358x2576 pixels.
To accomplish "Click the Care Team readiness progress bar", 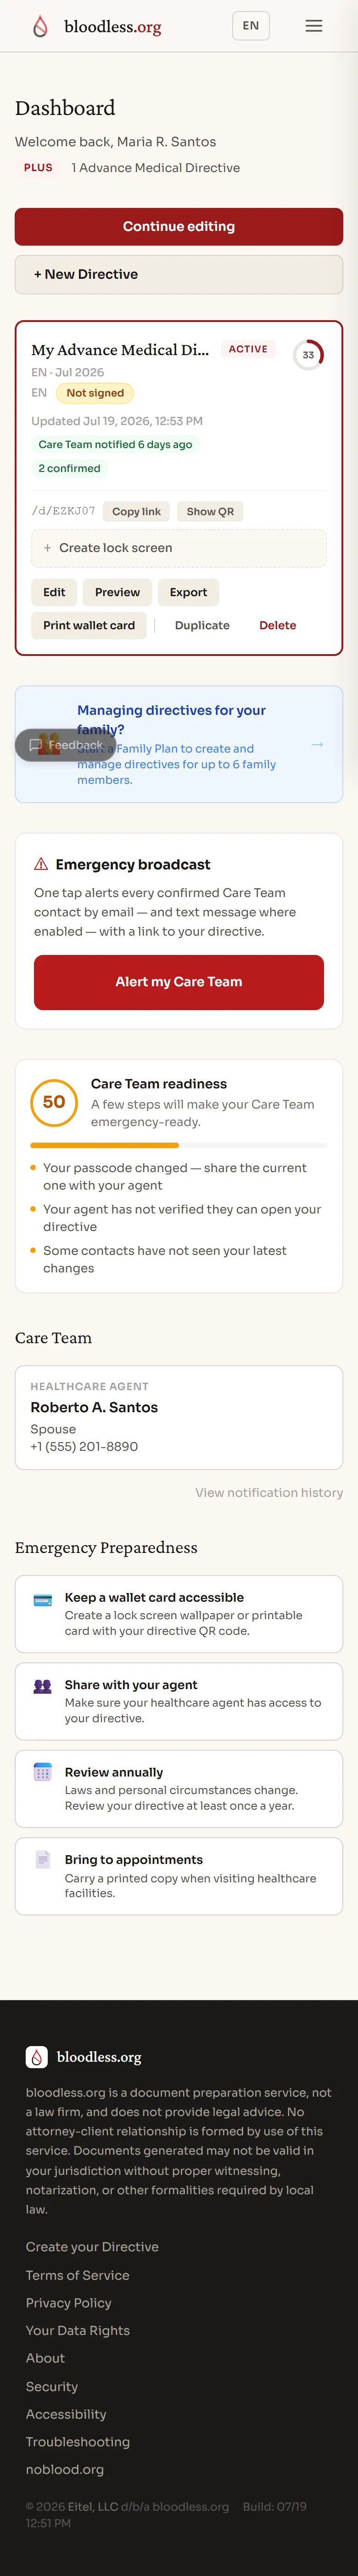I will [179, 1145].
